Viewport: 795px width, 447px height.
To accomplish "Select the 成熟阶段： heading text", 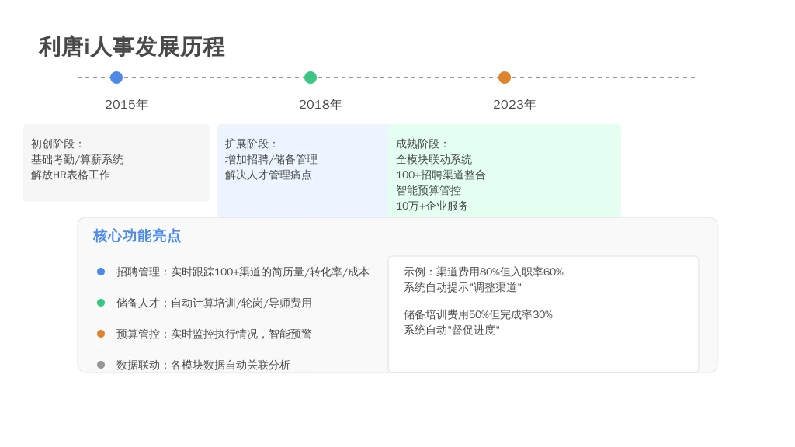I will (x=422, y=144).
